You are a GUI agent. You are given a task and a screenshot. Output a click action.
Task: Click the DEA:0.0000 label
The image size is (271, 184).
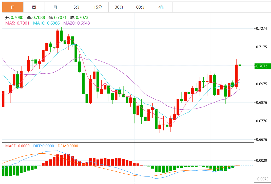[68, 146]
